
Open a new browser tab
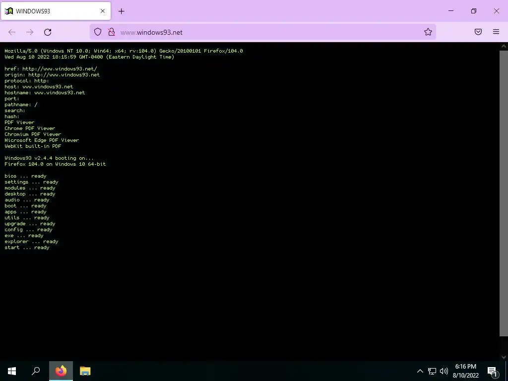click(122, 11)
